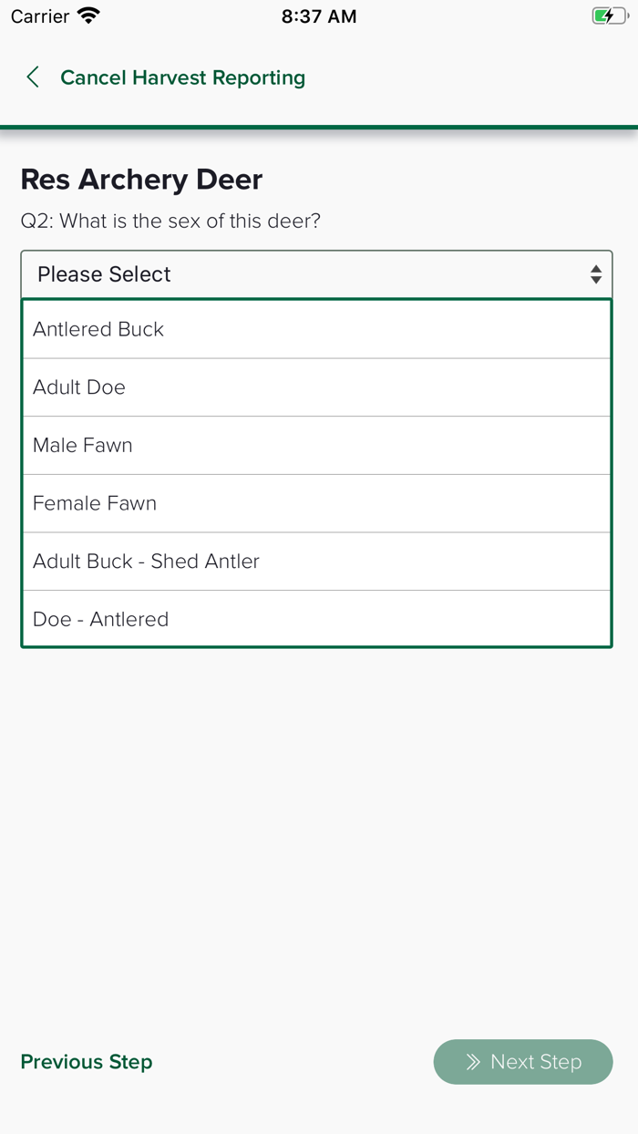Open the Please Select dropdown
The height and width of the screenshot is (1134, 638).
(316, 274)
